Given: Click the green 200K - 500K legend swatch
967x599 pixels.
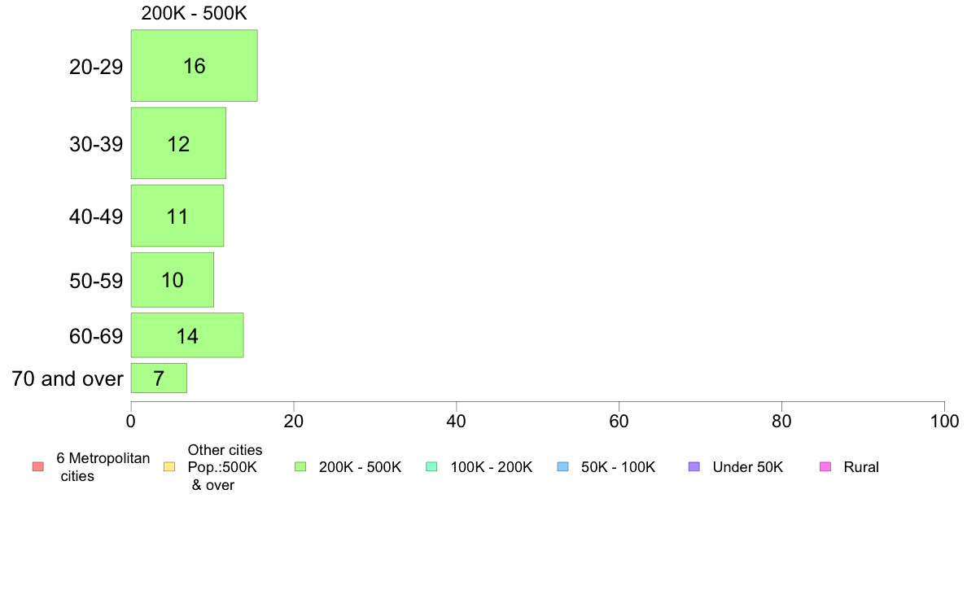Looking at the screenshot, I should coord(300,467).
